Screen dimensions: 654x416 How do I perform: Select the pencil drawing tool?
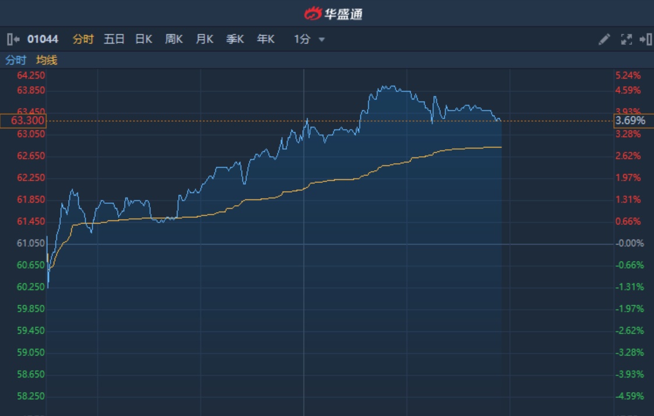[604, 40]
